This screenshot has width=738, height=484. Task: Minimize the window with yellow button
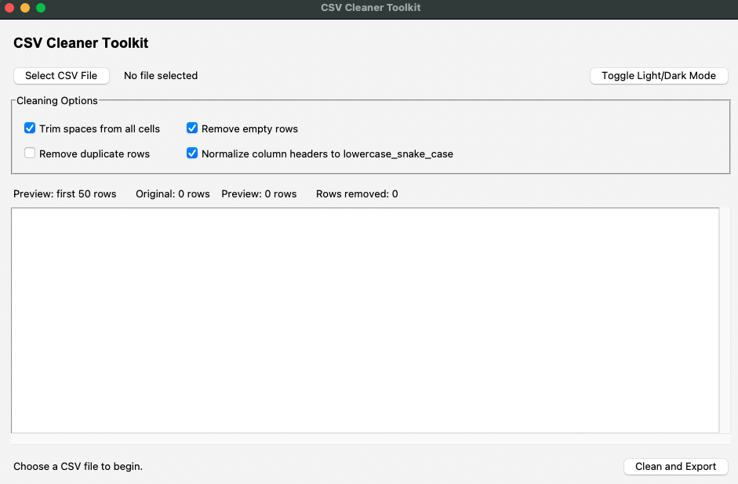(25, 8)
